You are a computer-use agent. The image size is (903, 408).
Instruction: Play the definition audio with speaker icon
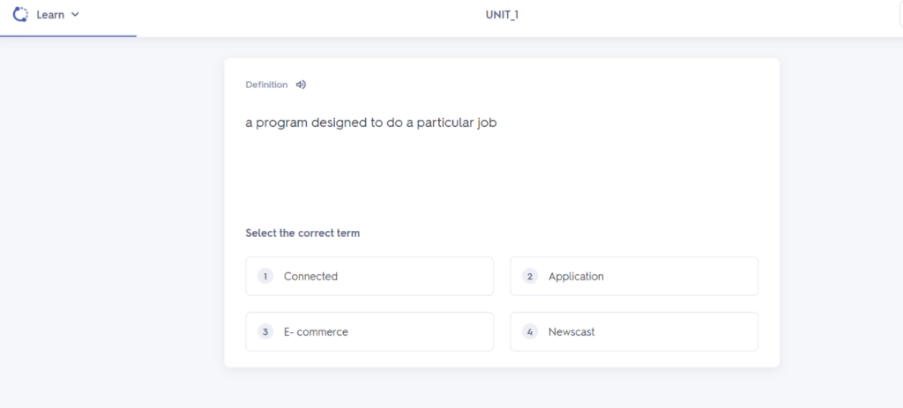click(x=301, y=85)
